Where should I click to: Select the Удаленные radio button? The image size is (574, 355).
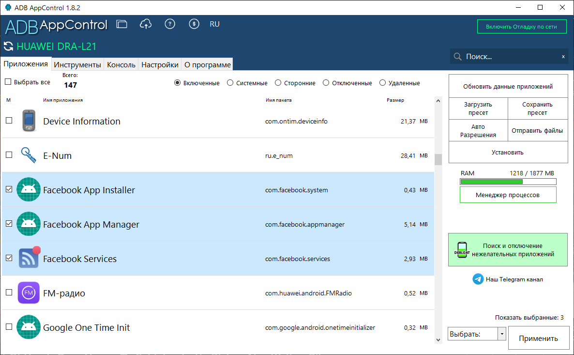point(382,83)
